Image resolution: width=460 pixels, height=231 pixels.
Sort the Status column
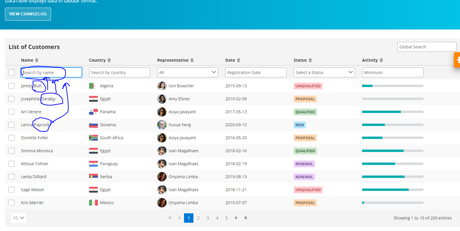pos(311,60)
